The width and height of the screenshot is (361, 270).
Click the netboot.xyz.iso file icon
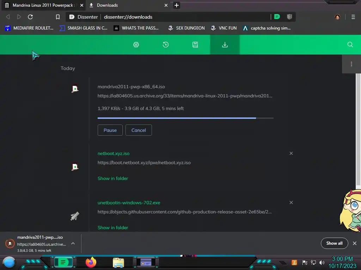pos(75,167)
